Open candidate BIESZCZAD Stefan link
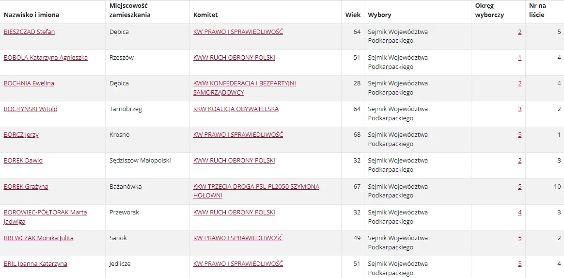 pos(29,32)
